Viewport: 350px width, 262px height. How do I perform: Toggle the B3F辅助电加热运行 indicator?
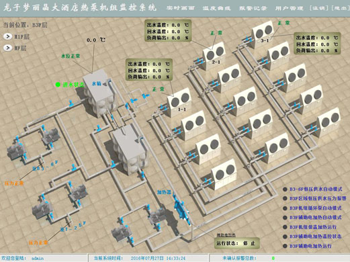[x=285, y=246]
